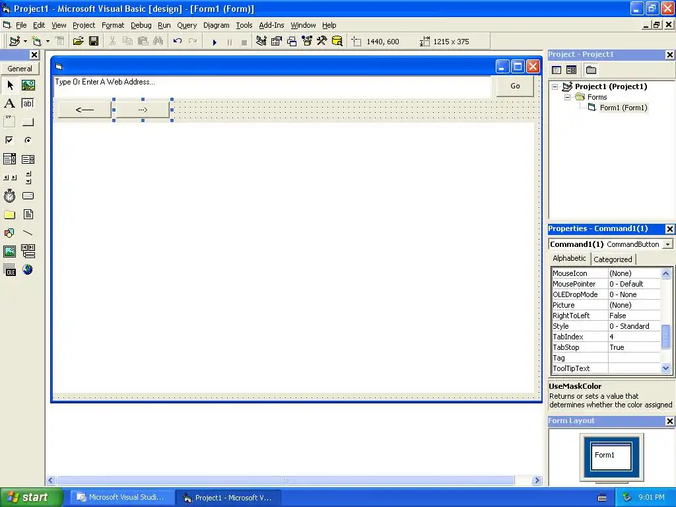676x507 pixels.
Task: Switch to the Categorized properties tab
Action: [x=613, y=259]
